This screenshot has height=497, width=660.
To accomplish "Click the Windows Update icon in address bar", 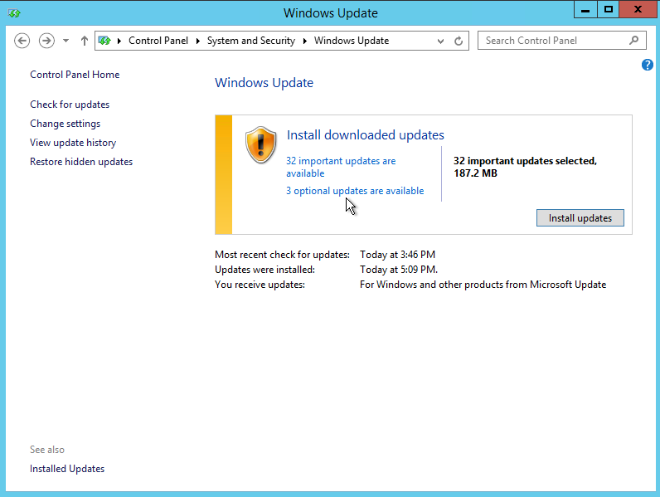I will (x=104, y=41).
